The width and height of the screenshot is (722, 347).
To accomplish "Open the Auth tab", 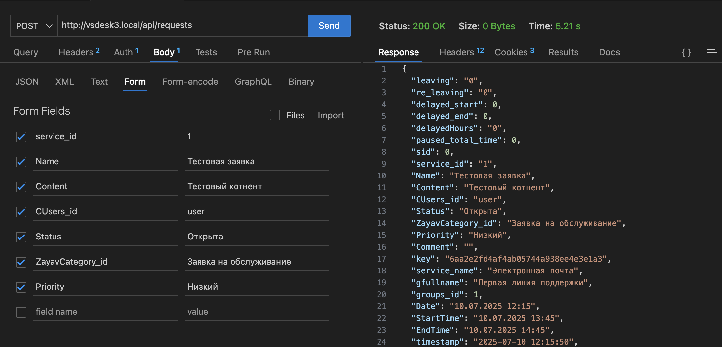I will (126, 52).
